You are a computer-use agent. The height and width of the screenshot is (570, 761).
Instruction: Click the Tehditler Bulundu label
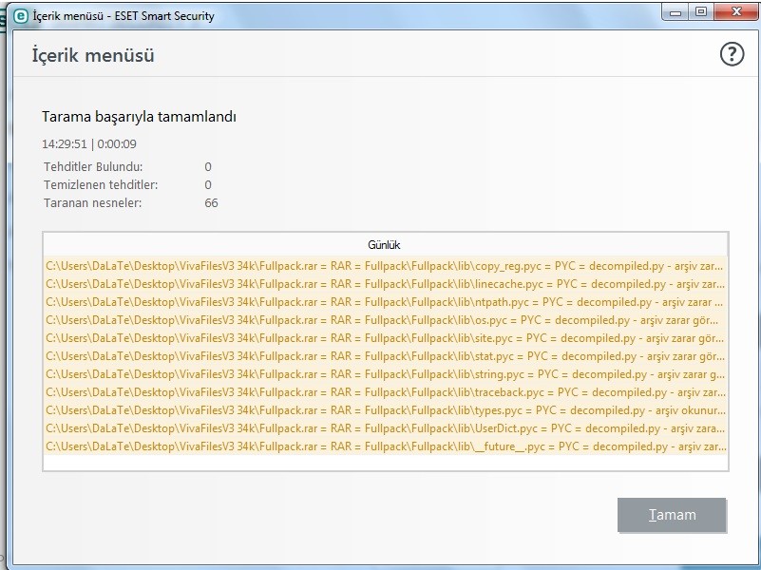(x=93, y=167)
